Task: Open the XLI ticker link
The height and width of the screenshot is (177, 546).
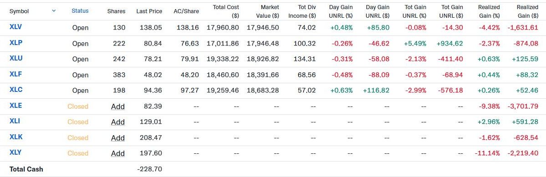Action: [x=15, y=121]
